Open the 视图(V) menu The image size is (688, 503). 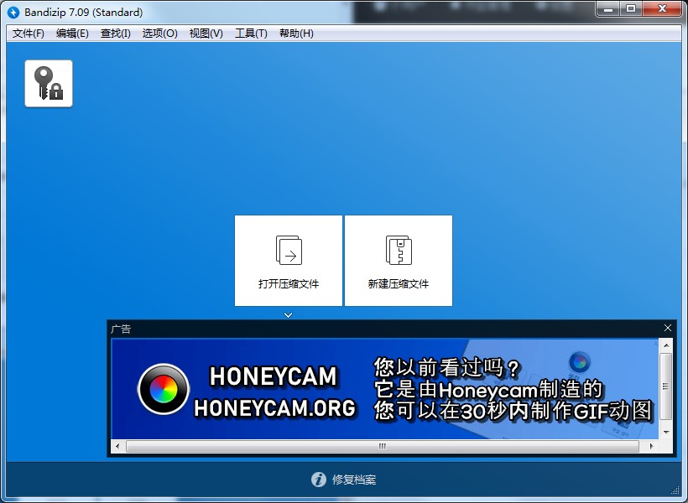pos(206,34)
